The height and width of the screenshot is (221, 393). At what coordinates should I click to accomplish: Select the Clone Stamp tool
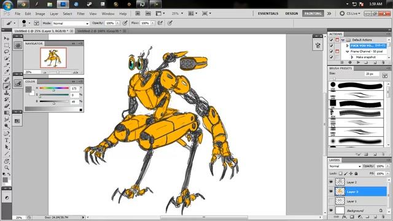7,93
